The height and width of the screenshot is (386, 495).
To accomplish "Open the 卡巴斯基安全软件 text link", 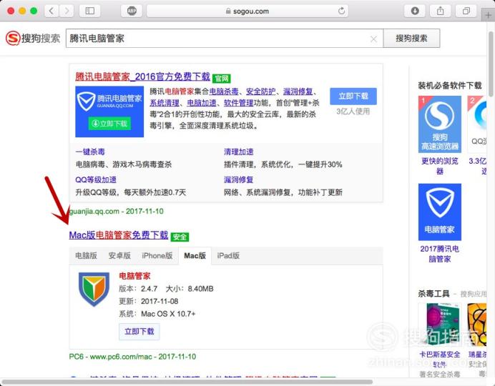I will tap(439, 359).
